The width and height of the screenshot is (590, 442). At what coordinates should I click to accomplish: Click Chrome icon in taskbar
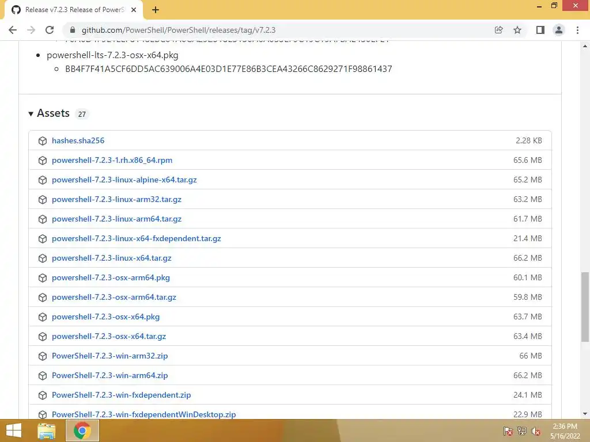coord(82,430)
